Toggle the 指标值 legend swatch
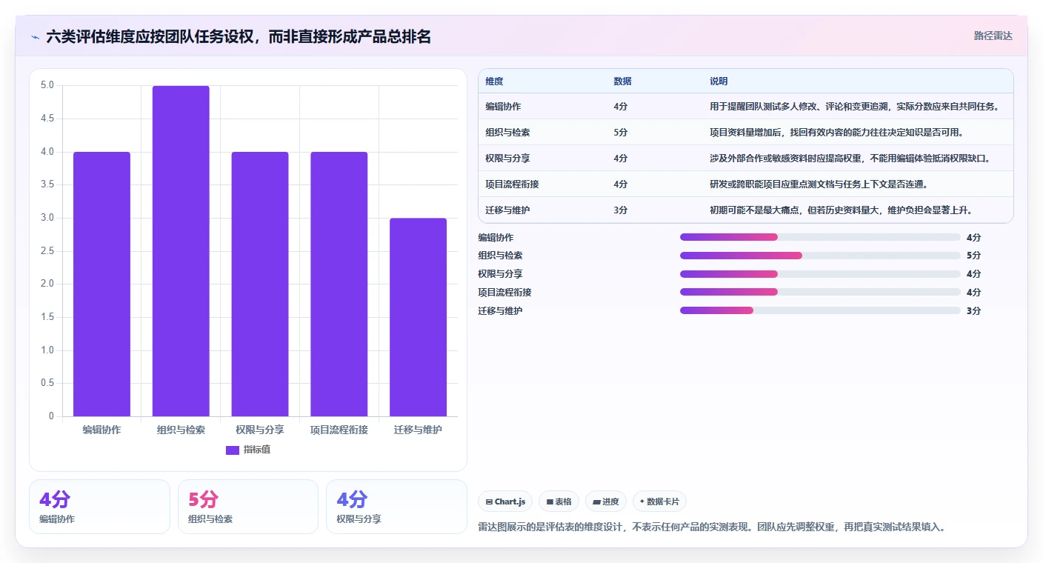 233,450
